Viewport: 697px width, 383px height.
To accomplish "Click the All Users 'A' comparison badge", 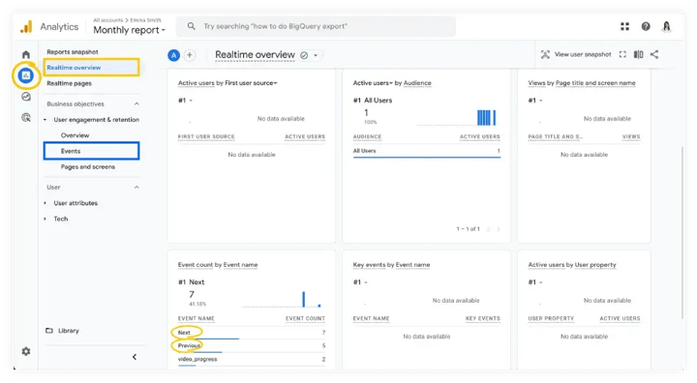I will [173, 55].
